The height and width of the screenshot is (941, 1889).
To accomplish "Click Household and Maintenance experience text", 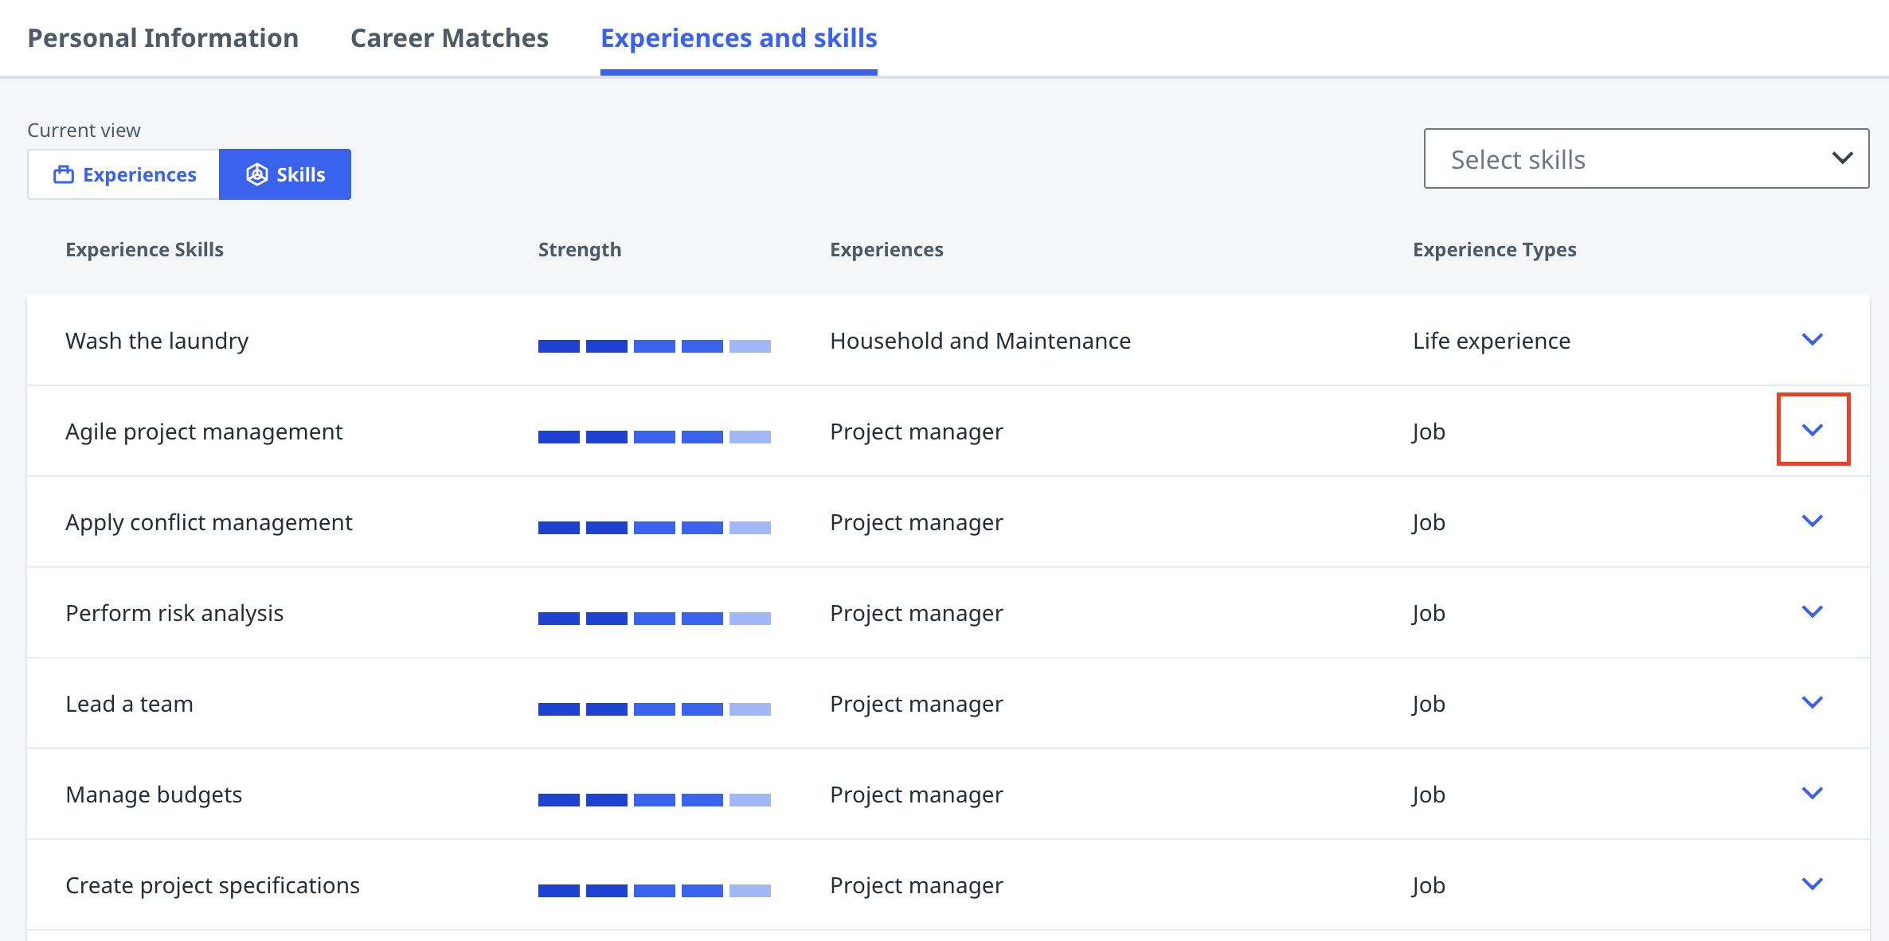I will pos(980,341).
